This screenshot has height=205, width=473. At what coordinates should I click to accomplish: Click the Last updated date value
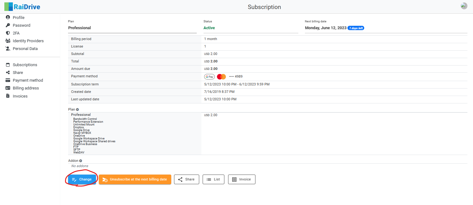[x=220, y=99]
